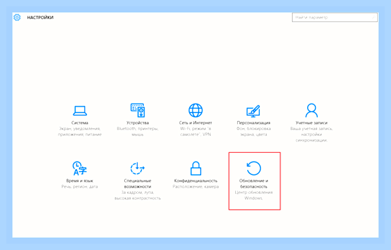Open the Специальные возможности dashed clock icon
This screenshot has width=391, height=250.
pos(137,168)
